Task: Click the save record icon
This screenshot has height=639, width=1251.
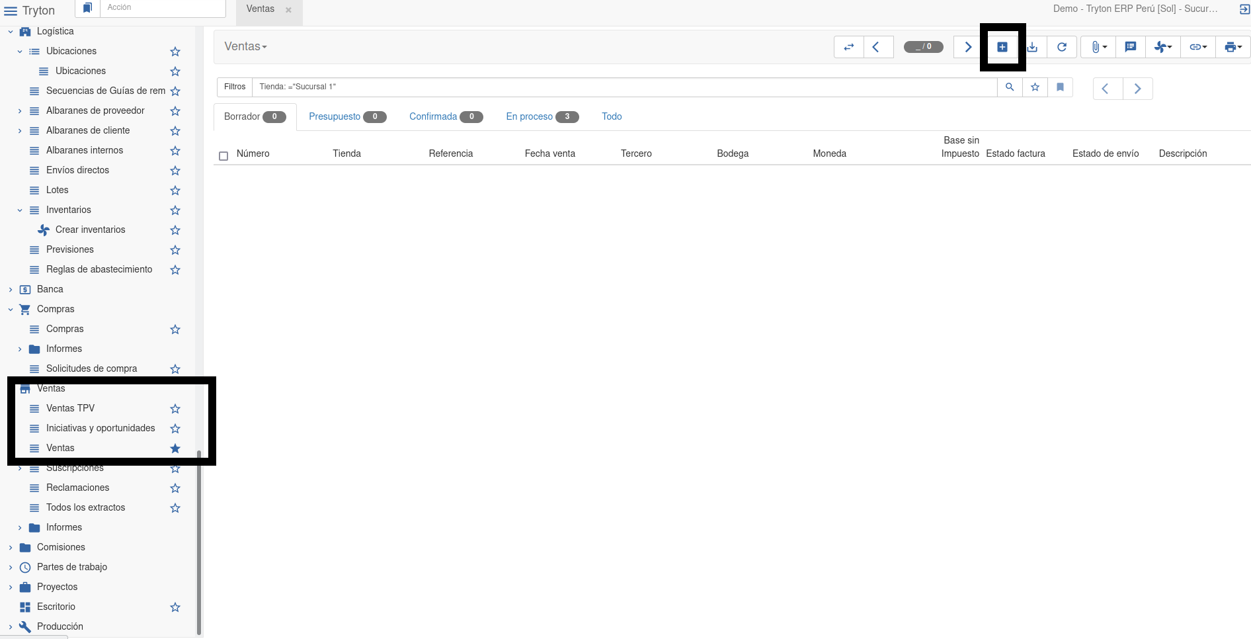Action: [x=1033, y=47]
